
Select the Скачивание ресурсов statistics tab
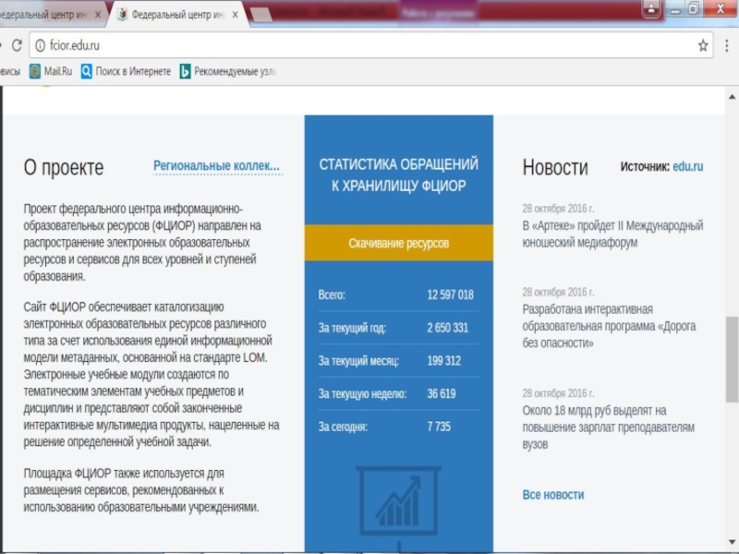click(398, 244)
